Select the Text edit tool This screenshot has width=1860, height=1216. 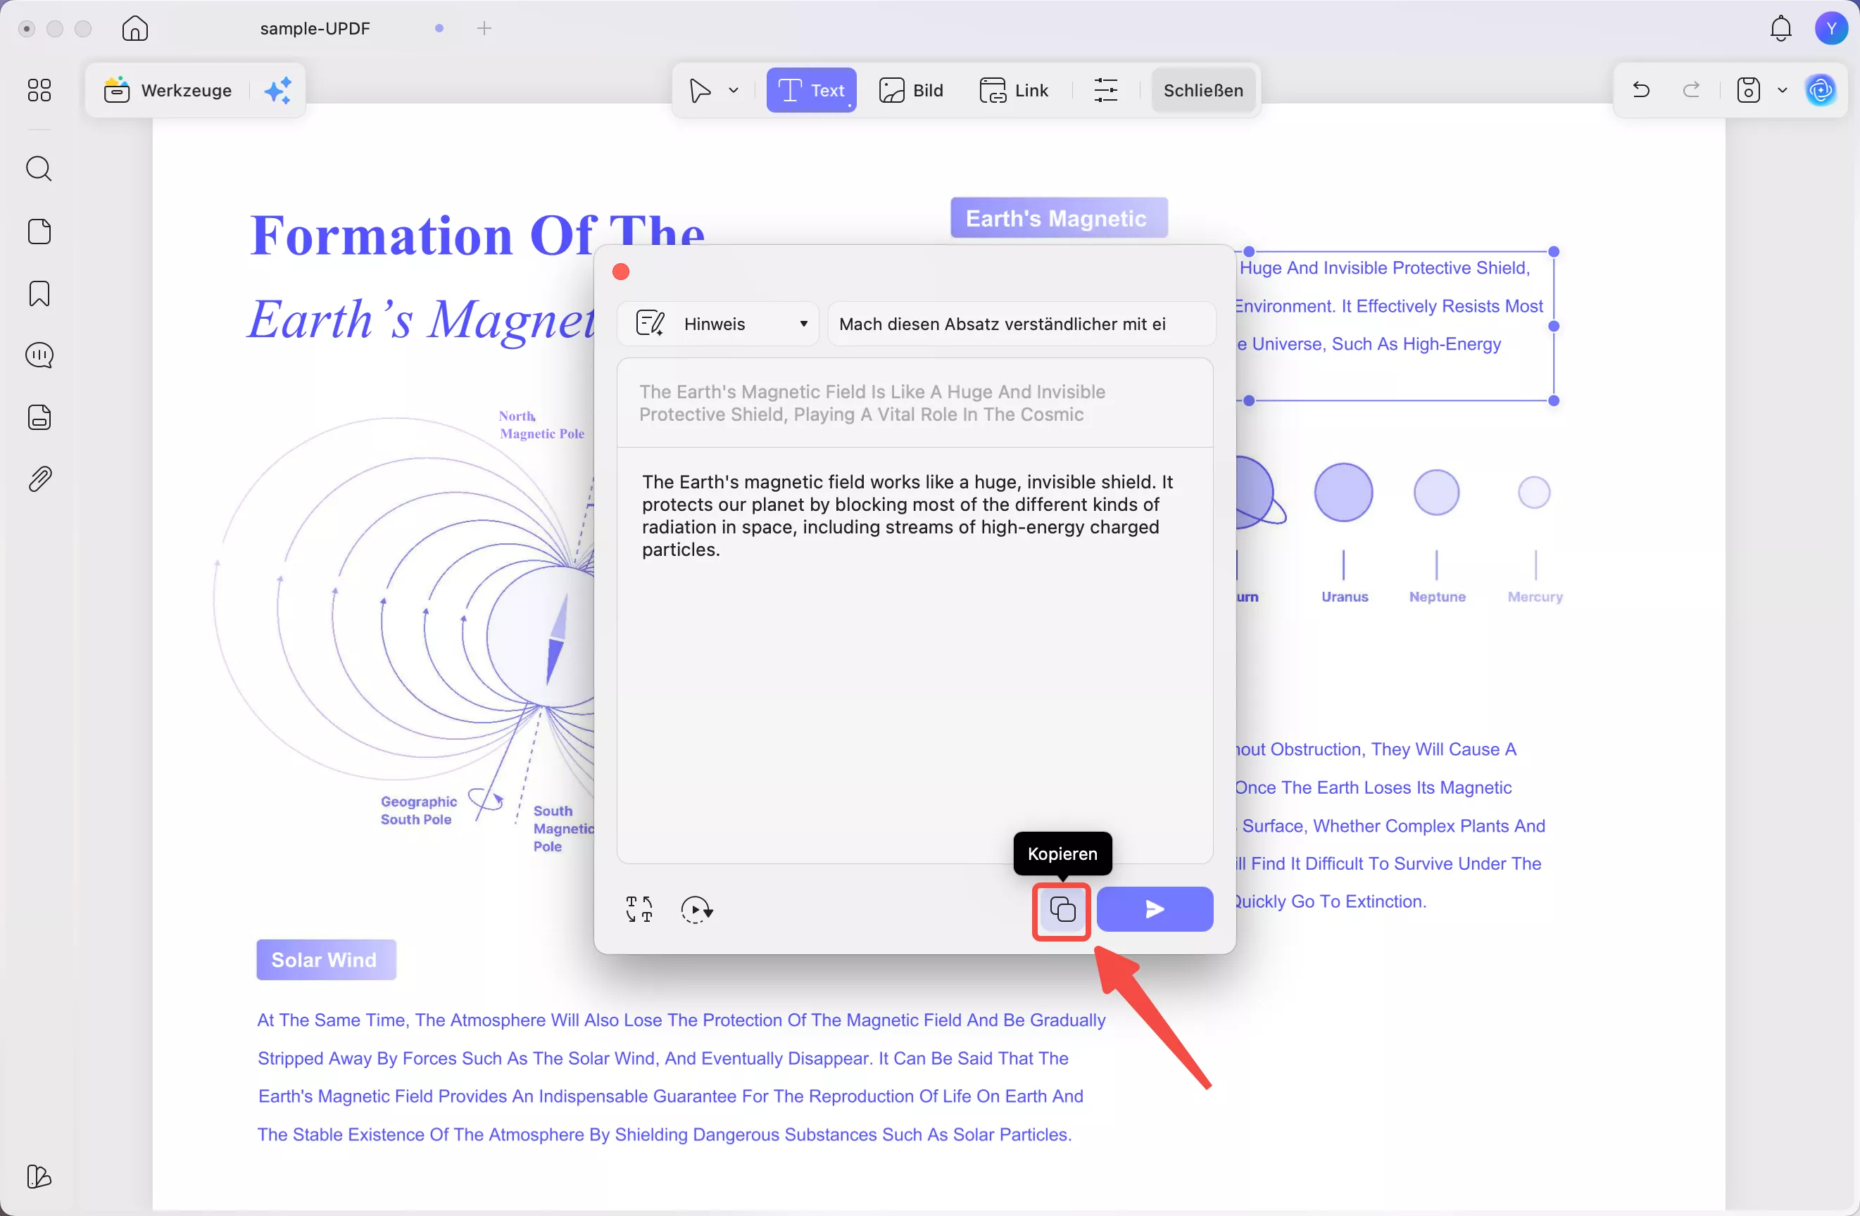pyautogui.click(x=810, y=91)
